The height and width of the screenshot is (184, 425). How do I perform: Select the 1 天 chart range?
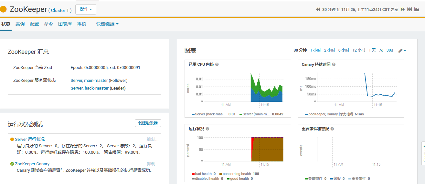[372, 50]
